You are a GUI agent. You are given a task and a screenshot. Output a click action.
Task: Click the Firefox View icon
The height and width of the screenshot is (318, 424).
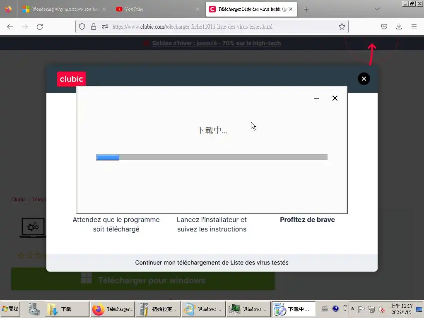click(8, 9)
